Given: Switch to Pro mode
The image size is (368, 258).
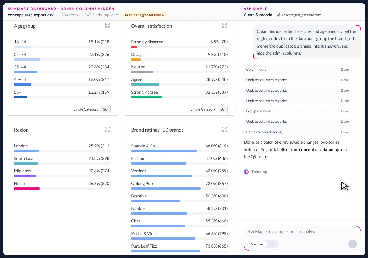Looking at the screenshot, I should click(273, 244).
